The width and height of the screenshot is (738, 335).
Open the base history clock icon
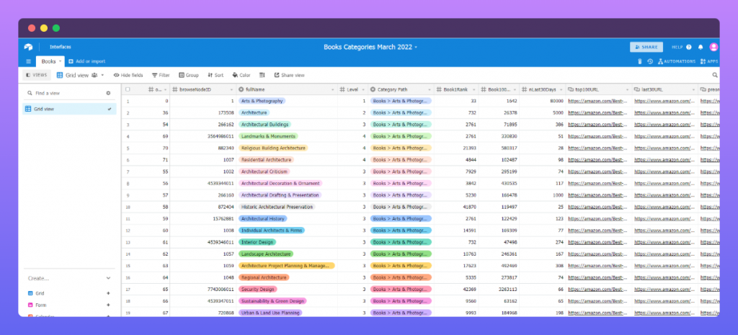650,61
